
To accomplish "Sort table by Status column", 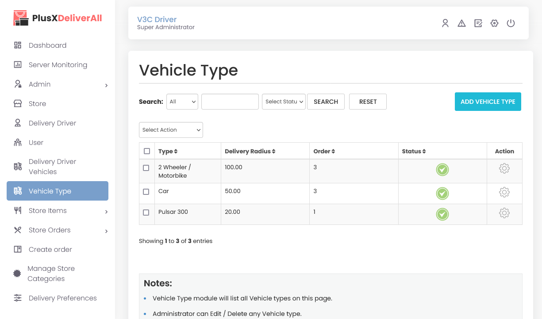I will click(414, 151).
